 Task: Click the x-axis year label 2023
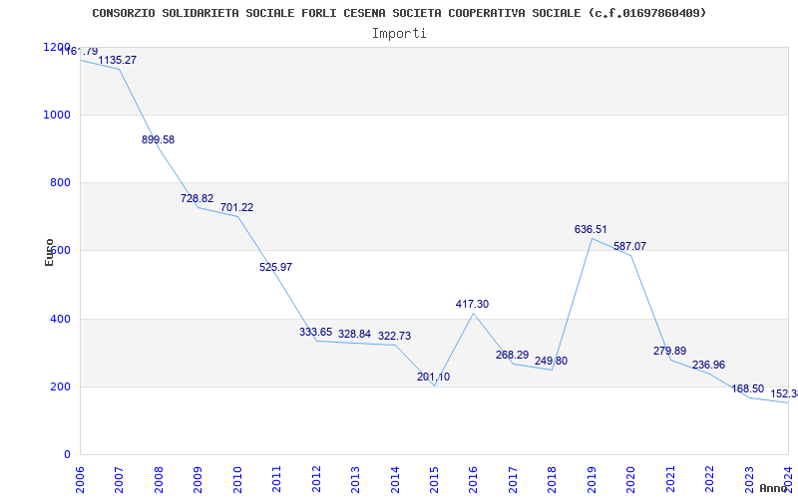(749, 479)
